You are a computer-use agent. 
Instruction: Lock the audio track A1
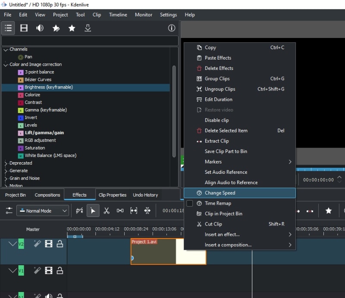60,295
